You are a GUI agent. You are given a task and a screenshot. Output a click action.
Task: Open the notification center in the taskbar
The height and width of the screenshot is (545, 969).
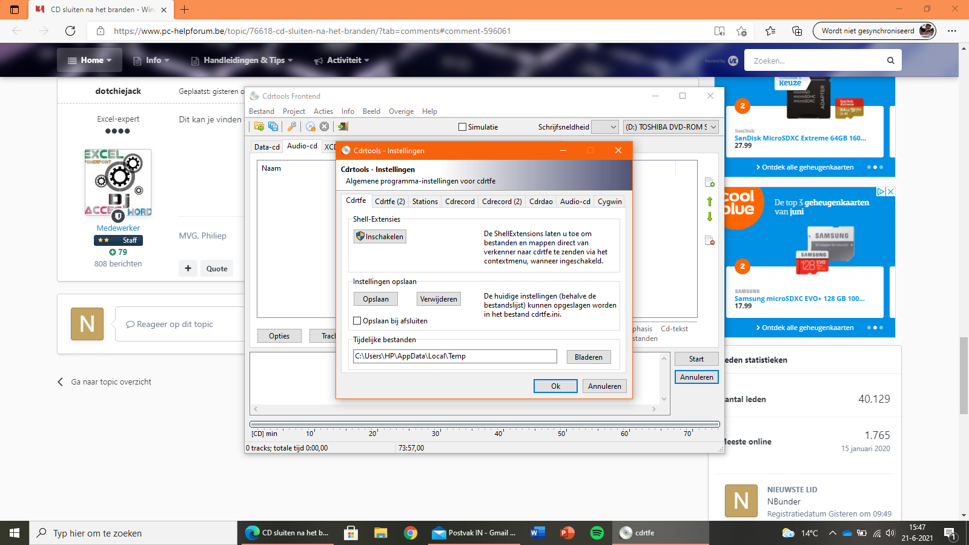coord(950,533)
